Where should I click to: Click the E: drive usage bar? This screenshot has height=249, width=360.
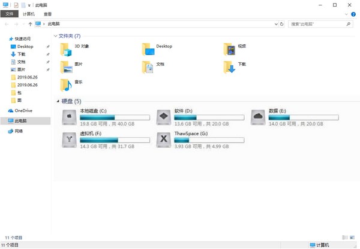pos(304,117)
